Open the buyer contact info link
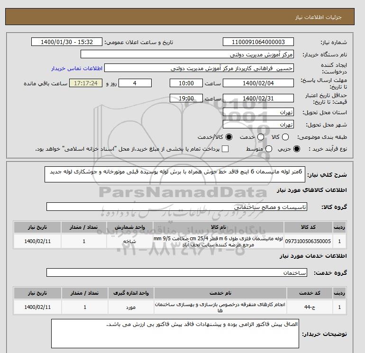Image resolution: width=365 pixels, height=353 pixels. [x=77, y=68]
